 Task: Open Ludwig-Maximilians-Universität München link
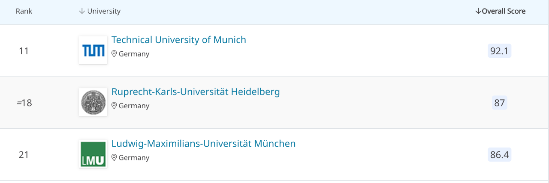click(x=204, y=143)
